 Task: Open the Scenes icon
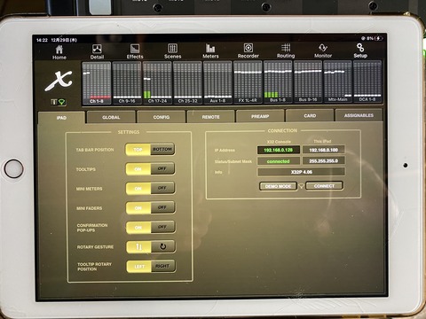pyautogui.click(x=172, y=51)
